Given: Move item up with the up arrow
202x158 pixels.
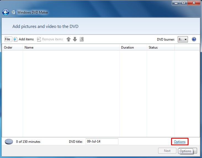Looking at the screenshot, I should (x=68, y=39).
